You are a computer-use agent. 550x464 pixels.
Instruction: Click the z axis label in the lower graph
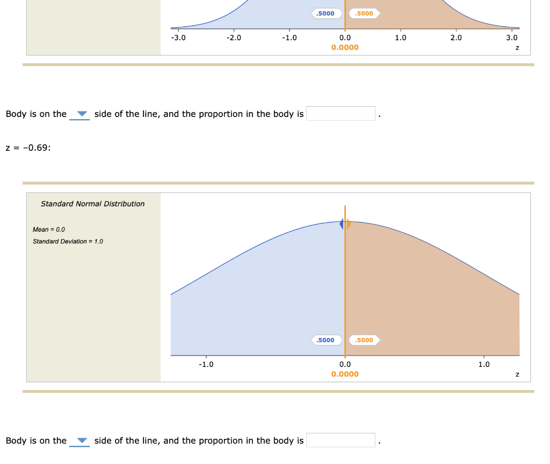tap(517, 374)
